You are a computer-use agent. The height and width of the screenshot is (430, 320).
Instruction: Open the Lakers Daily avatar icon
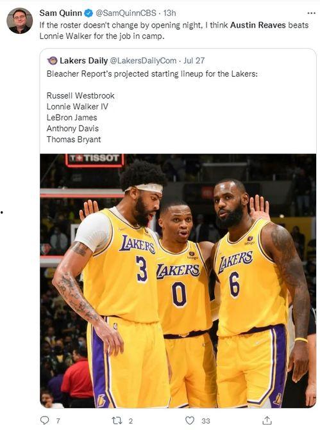click(x=52, y=61)
